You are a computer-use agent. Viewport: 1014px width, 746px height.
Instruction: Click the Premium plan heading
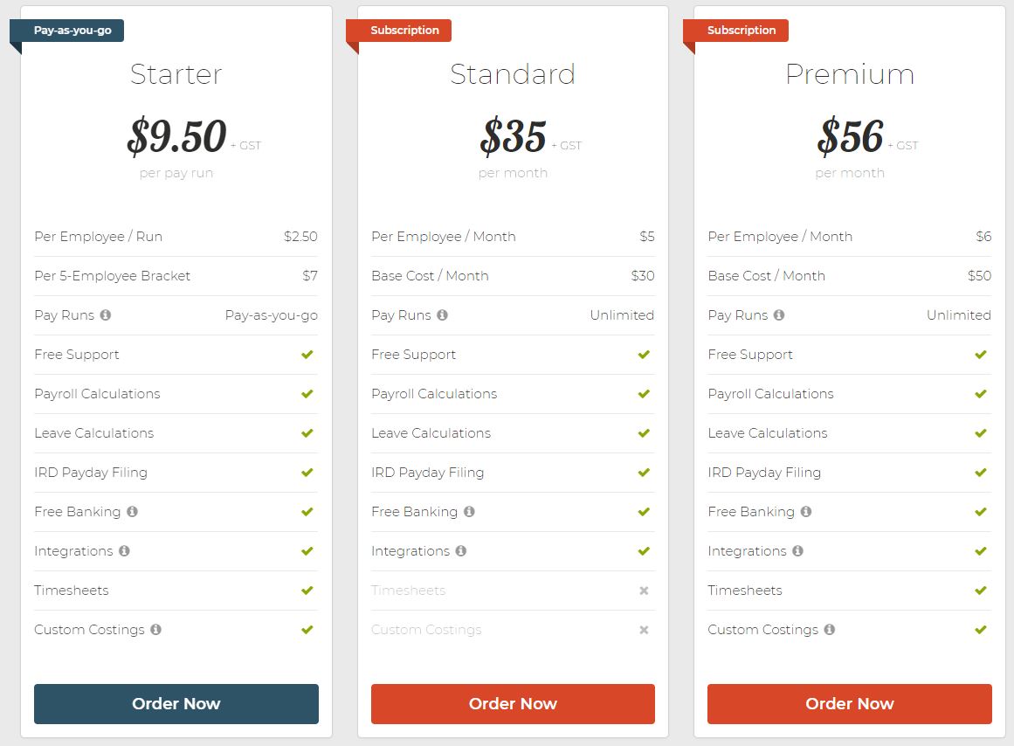[x=849, y=74]
